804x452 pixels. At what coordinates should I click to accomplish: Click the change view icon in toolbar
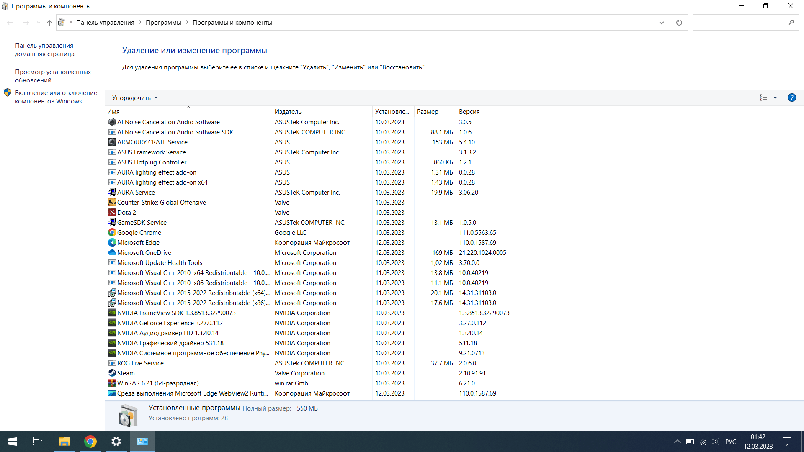tap(763, 98)
